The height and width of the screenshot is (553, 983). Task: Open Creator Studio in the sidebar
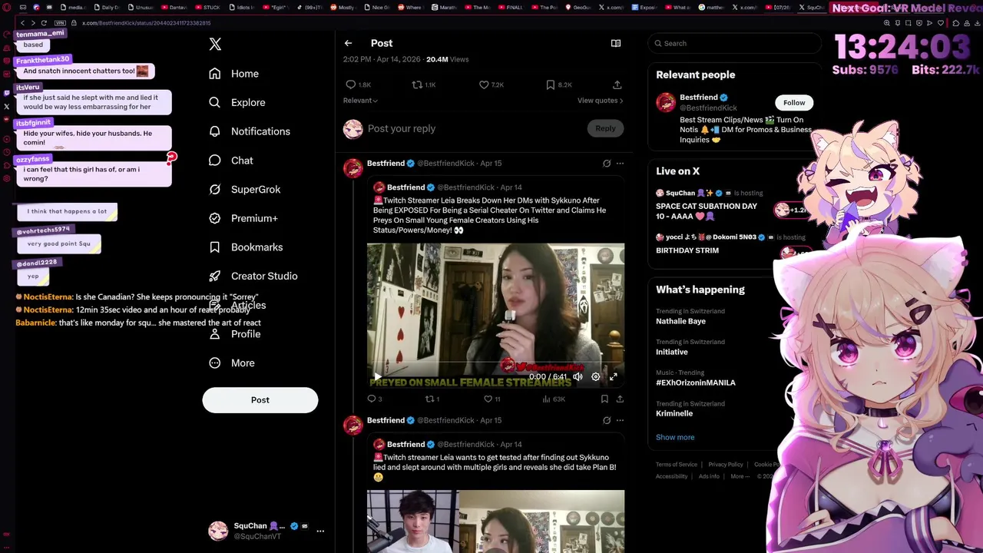point(253,276)
